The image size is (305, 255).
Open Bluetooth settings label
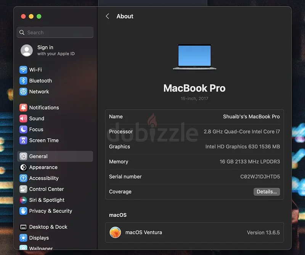pos(40,81)
